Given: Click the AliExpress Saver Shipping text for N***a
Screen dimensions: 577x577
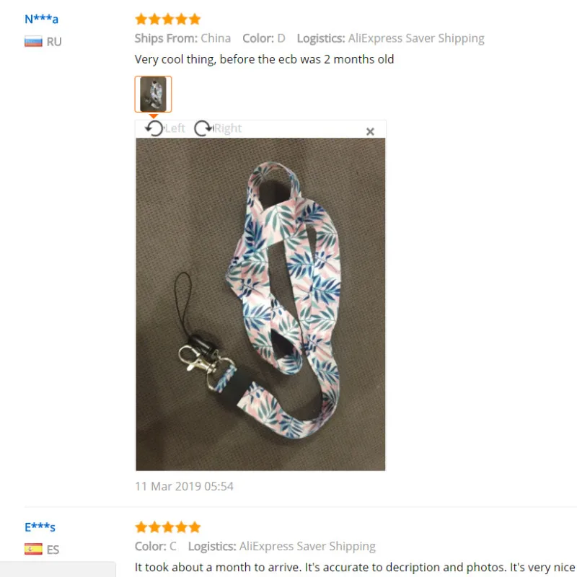Looking at the screenshot, I should (x=416, y=38).
